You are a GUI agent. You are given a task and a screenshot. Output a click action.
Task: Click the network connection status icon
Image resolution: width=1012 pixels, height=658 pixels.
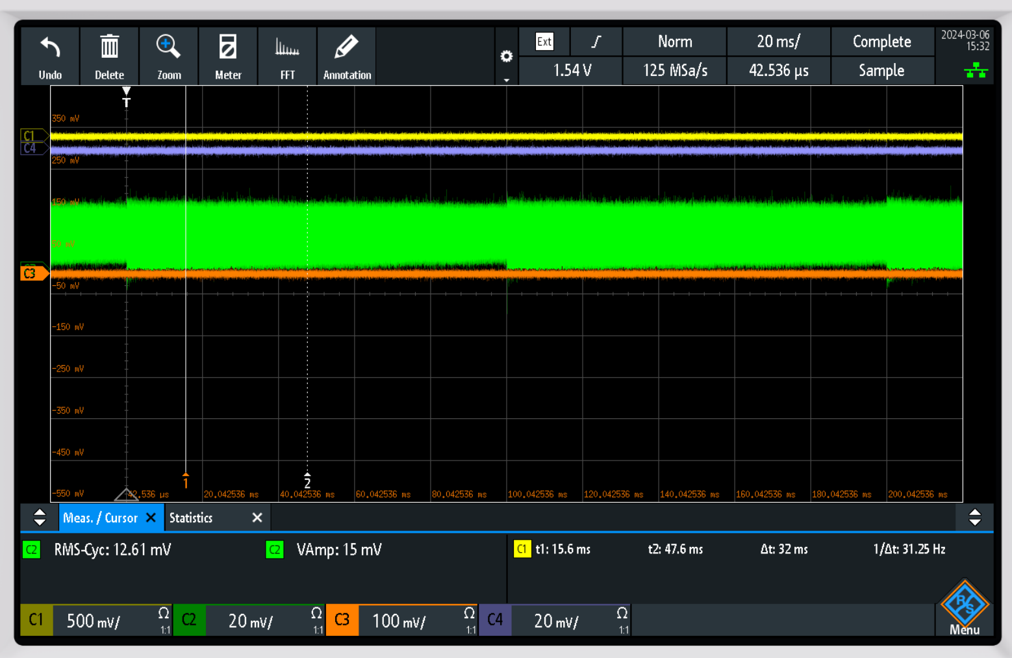(976, 71)
